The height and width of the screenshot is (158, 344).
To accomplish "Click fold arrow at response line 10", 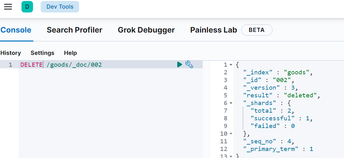I will 231,134.
